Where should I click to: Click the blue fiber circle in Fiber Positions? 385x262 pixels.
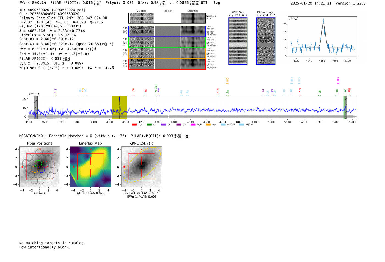click(x=42, y=169)
